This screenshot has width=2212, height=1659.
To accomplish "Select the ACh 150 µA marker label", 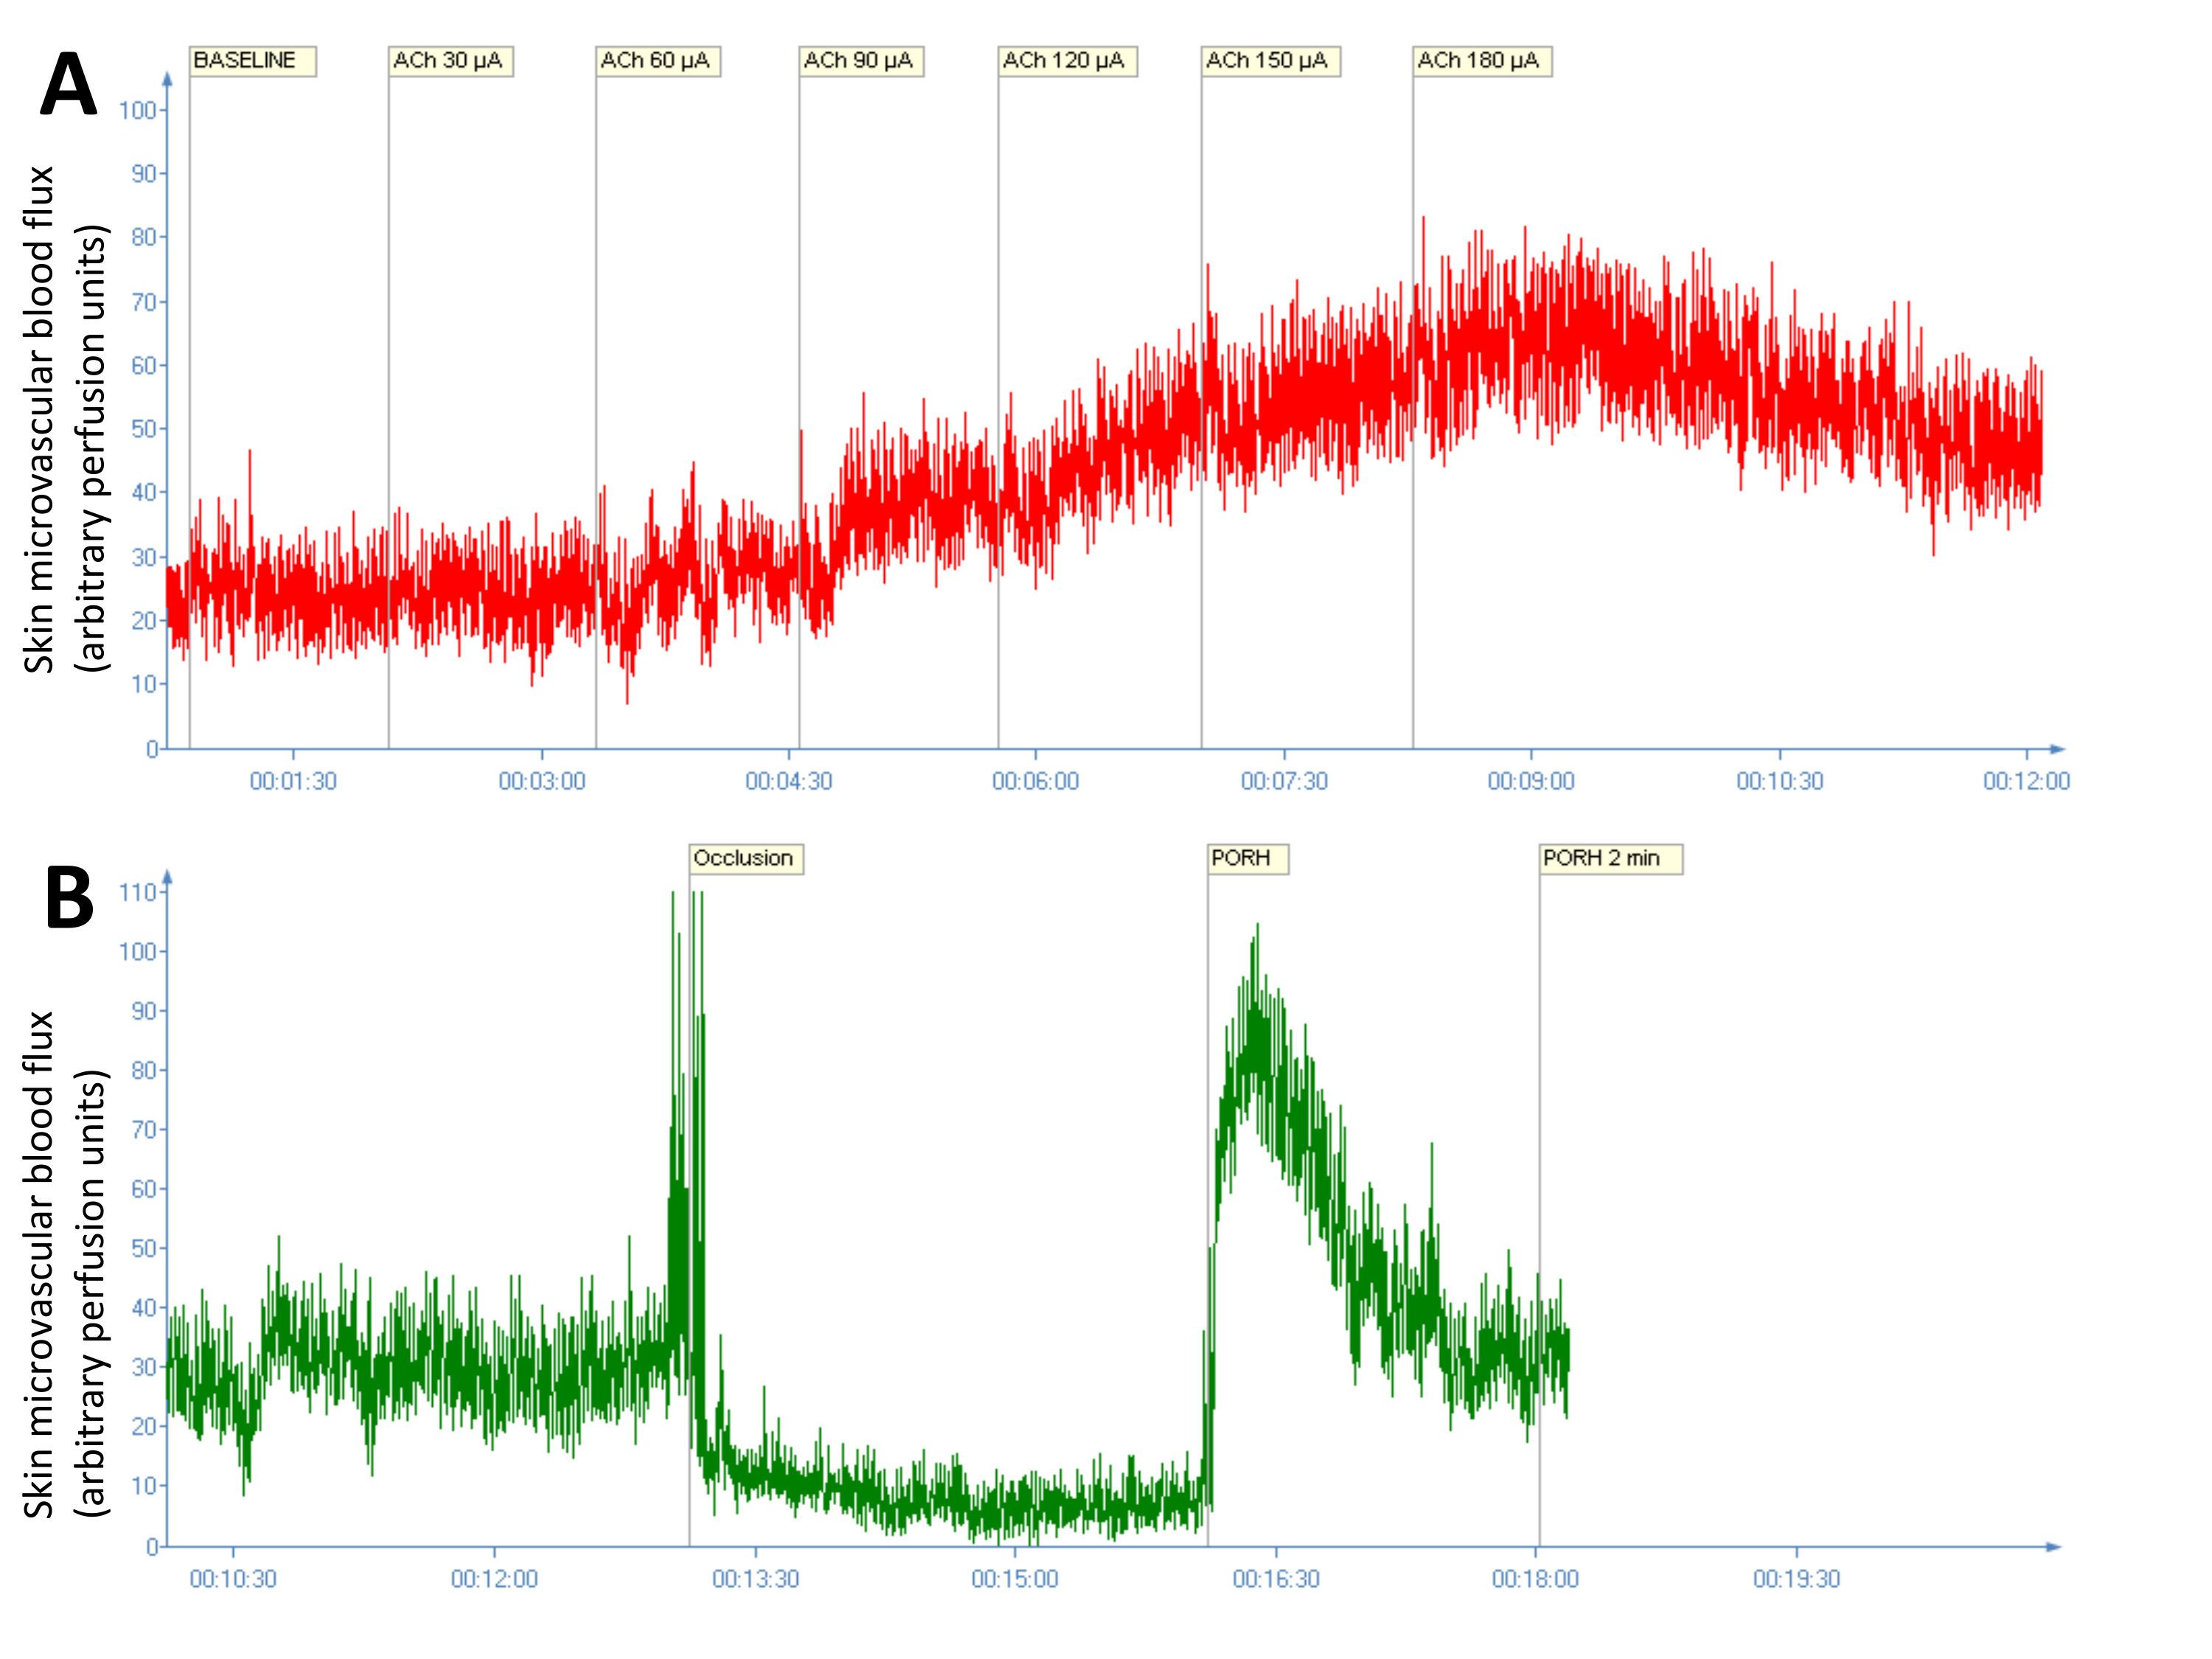I will click(x=1271, y=61).
